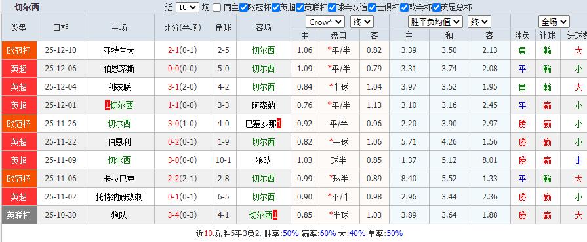Image resolution: width=587 pixels, height=242 pixels.
Task: Uncheck the 欧冠杯 filter checkbox
Action: click(243, 7)
